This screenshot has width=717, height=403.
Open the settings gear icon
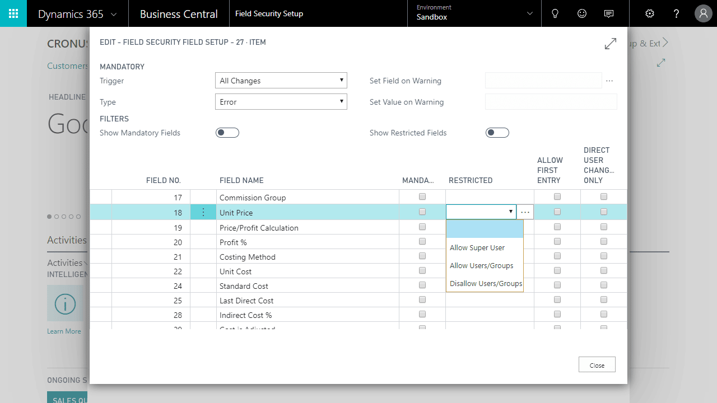click(650, 13)
